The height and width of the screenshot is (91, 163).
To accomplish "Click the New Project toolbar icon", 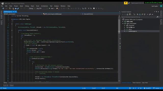I will 10,8.
